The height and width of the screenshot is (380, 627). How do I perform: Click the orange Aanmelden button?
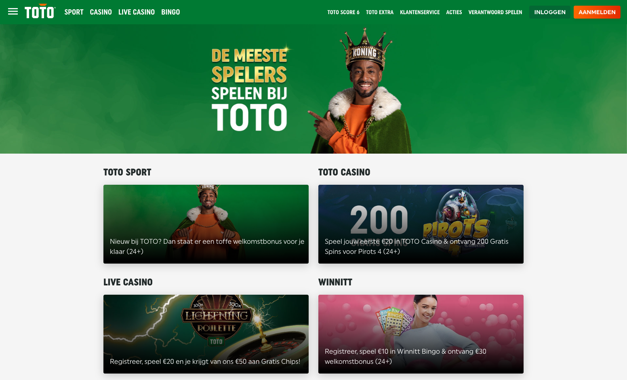point(597,12)
